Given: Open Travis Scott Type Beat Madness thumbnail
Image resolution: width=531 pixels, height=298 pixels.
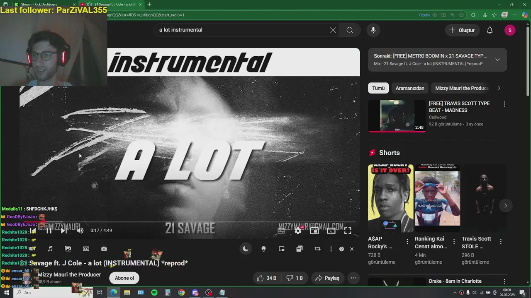Looking at the screenshot, I should click(397, 116).
